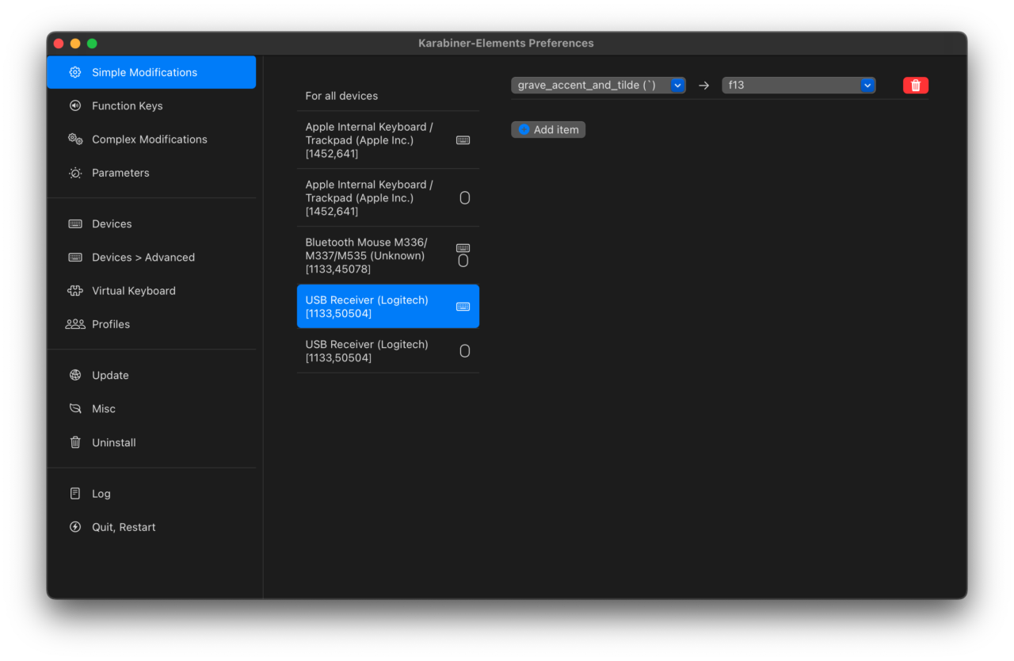Click the Uninstall trash icon in sidebar
The width and height of the screenshot is (1014, 661).
[75, 442]
